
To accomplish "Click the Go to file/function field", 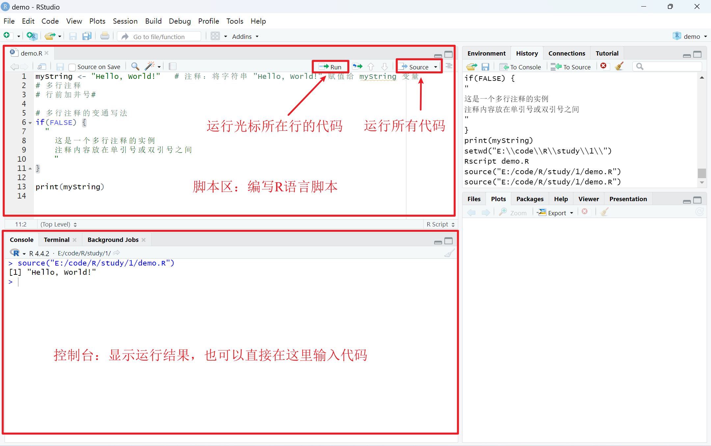I will coord(159,36).
